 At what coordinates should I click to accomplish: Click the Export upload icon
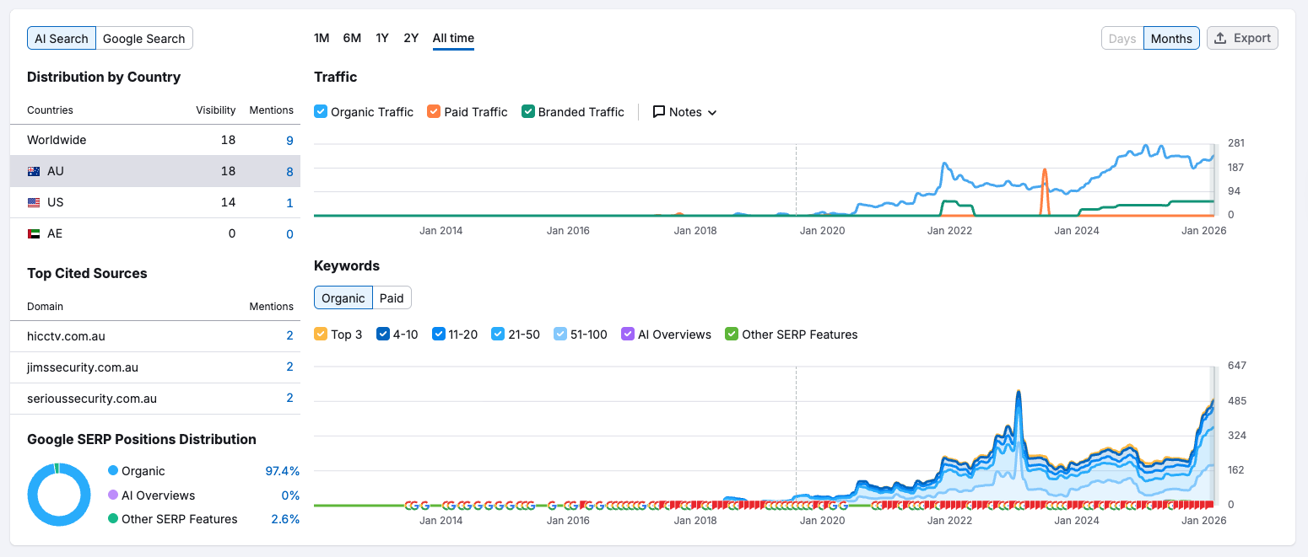click(1220, 38)
